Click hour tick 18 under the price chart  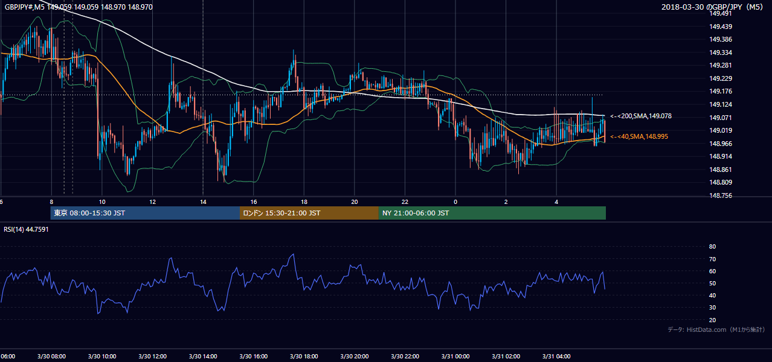[x=304, y=202]
